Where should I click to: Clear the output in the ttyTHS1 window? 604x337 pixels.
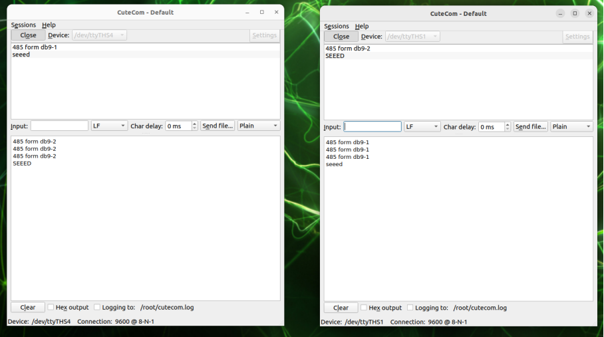341,308
